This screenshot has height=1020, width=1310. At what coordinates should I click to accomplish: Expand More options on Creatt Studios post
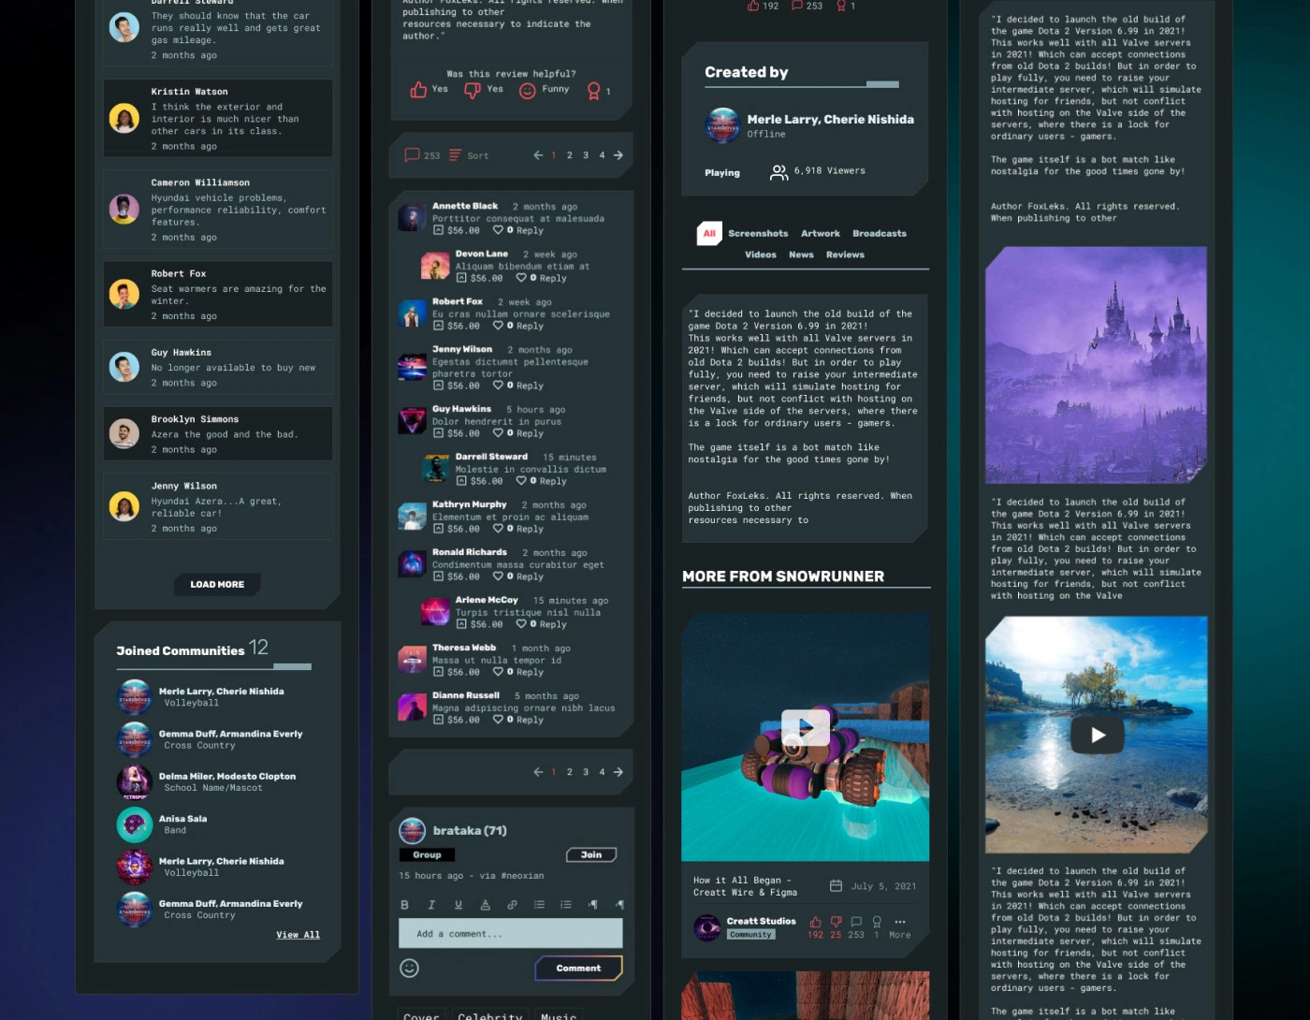(x=899, y=927)
